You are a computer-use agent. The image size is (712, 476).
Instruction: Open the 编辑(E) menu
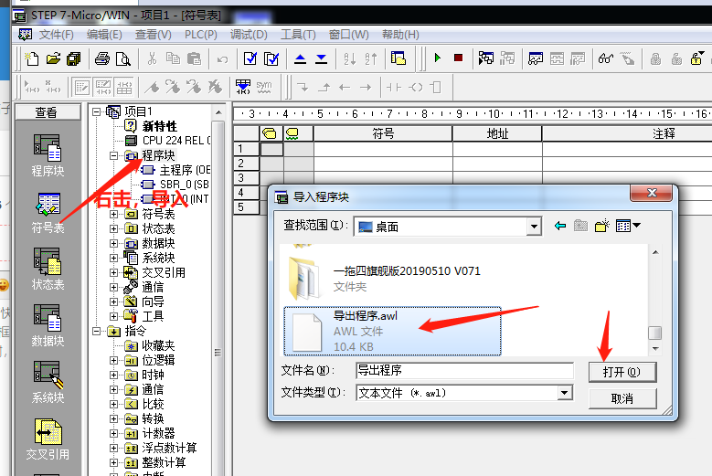104,35
